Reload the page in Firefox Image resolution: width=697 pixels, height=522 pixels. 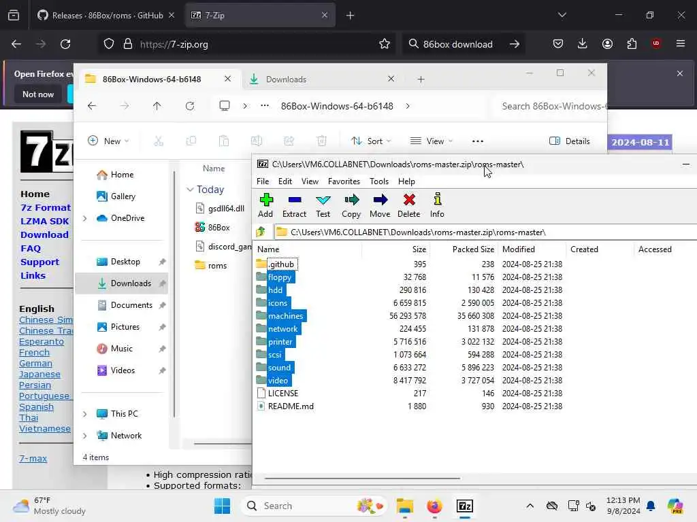click(65, 44)
